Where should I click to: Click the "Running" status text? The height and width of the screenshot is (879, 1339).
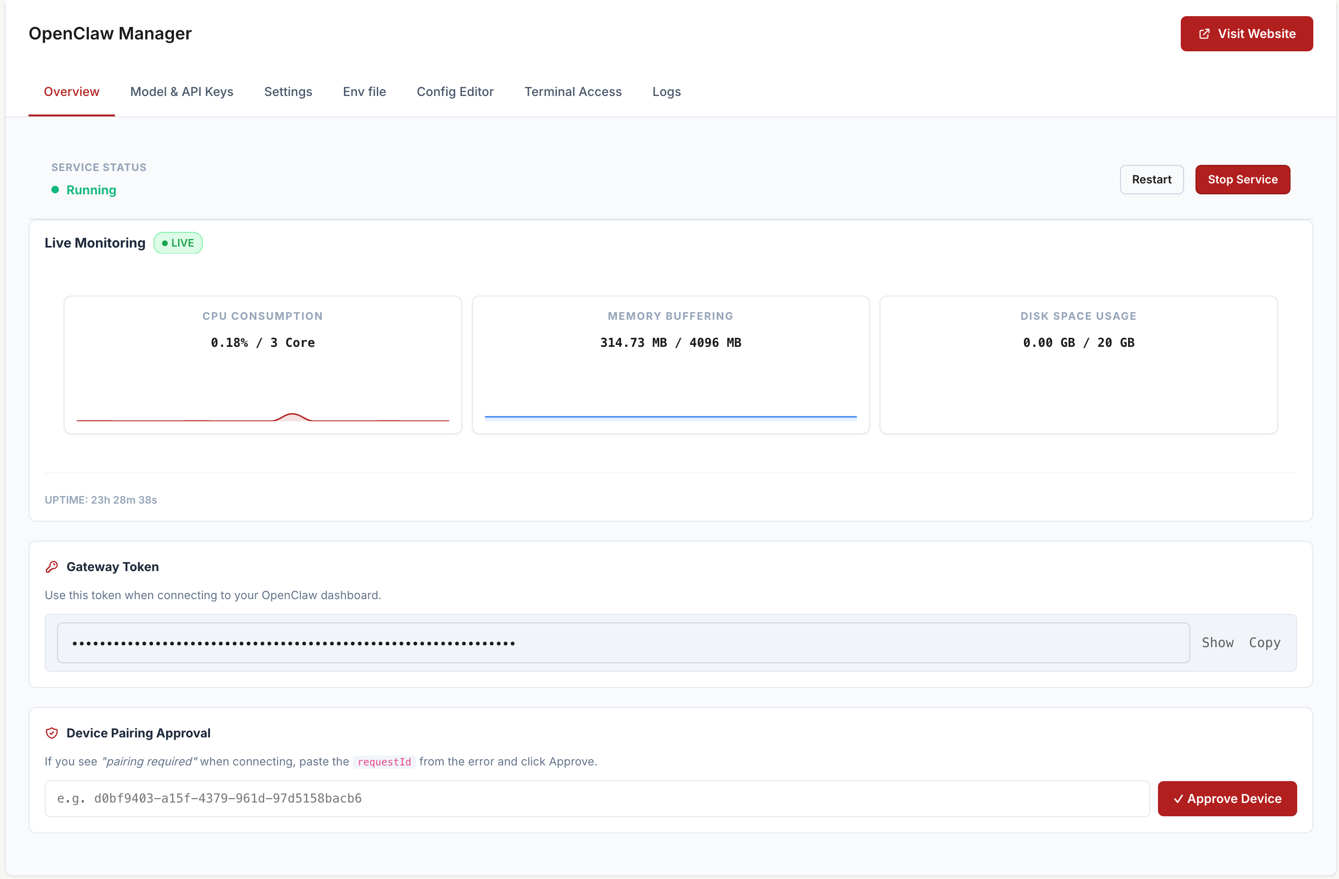(91, 190)
